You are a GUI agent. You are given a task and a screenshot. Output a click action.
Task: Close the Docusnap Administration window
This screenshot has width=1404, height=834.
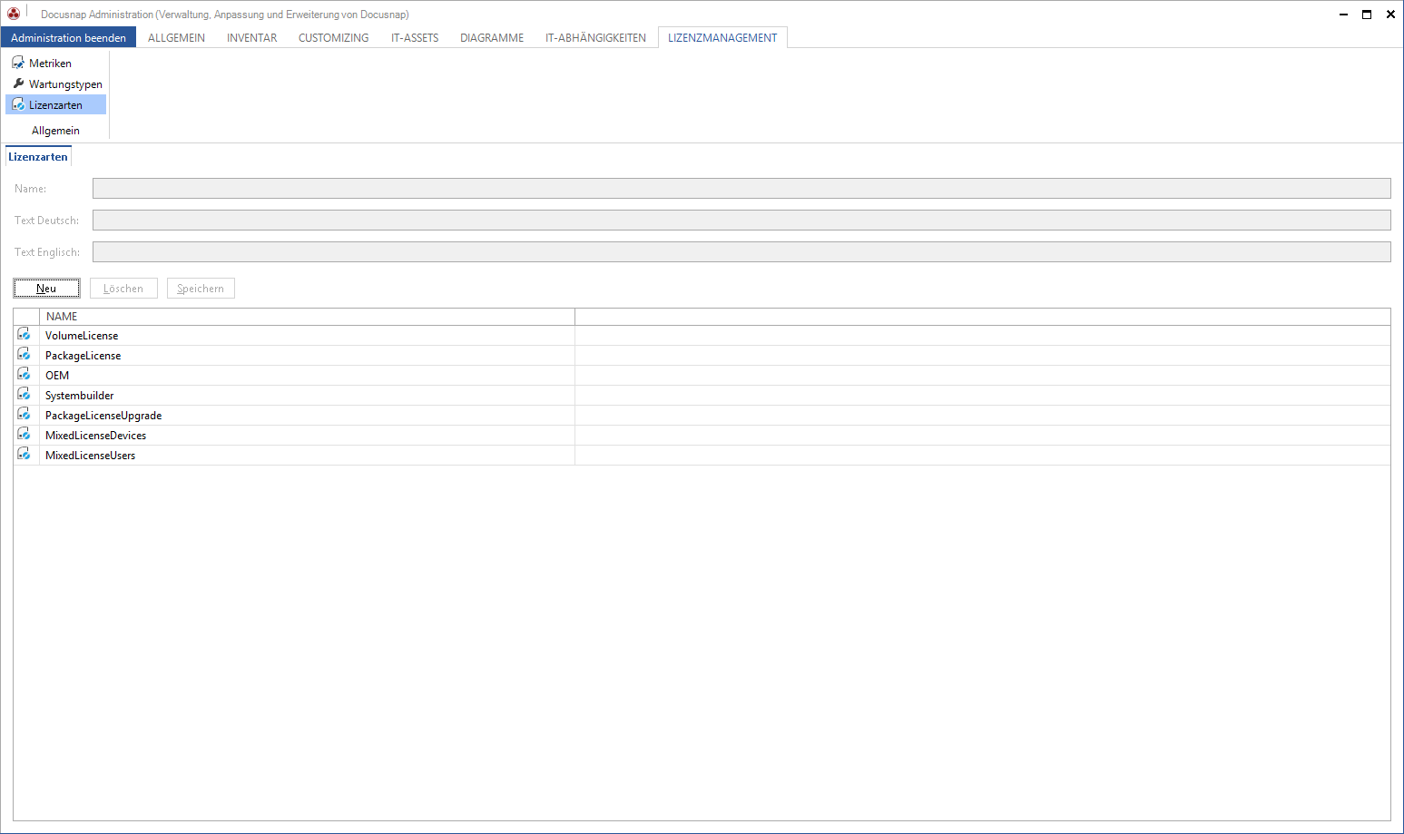pyautogui.click(x=1390, y=14)
